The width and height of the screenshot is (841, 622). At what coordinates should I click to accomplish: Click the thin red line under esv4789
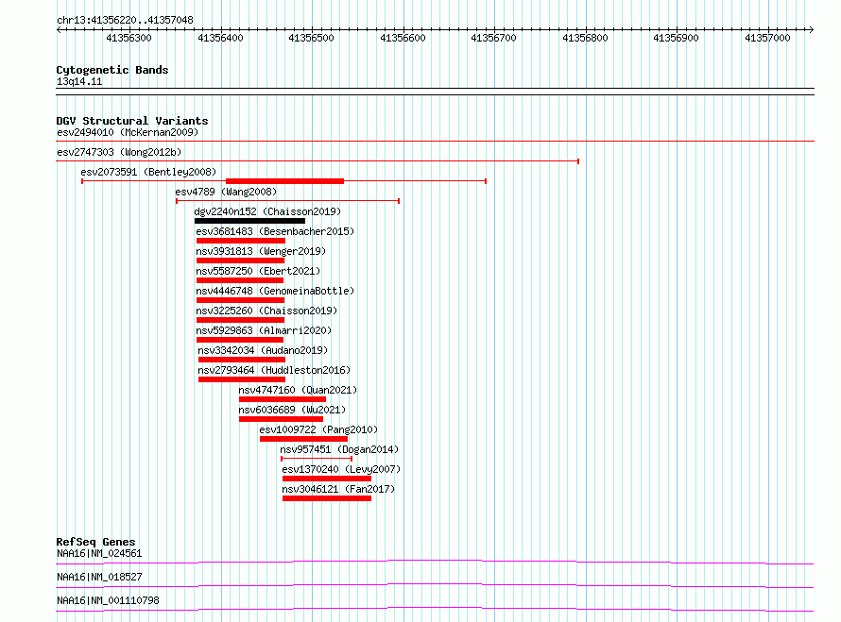coord(288,201)
